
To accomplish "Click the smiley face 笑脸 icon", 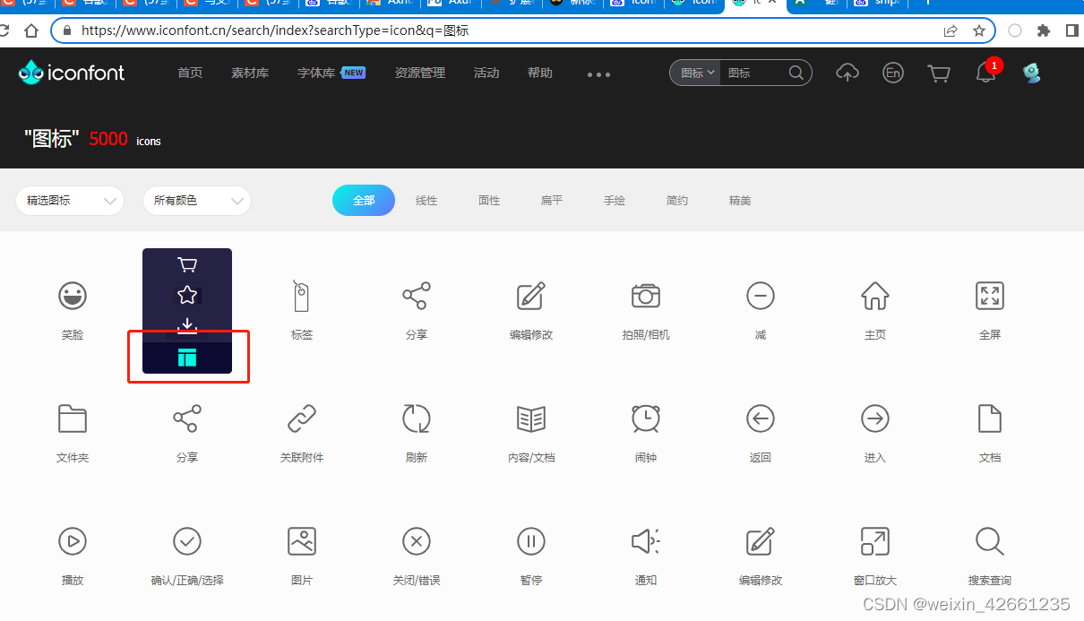I will click(73, 296).
